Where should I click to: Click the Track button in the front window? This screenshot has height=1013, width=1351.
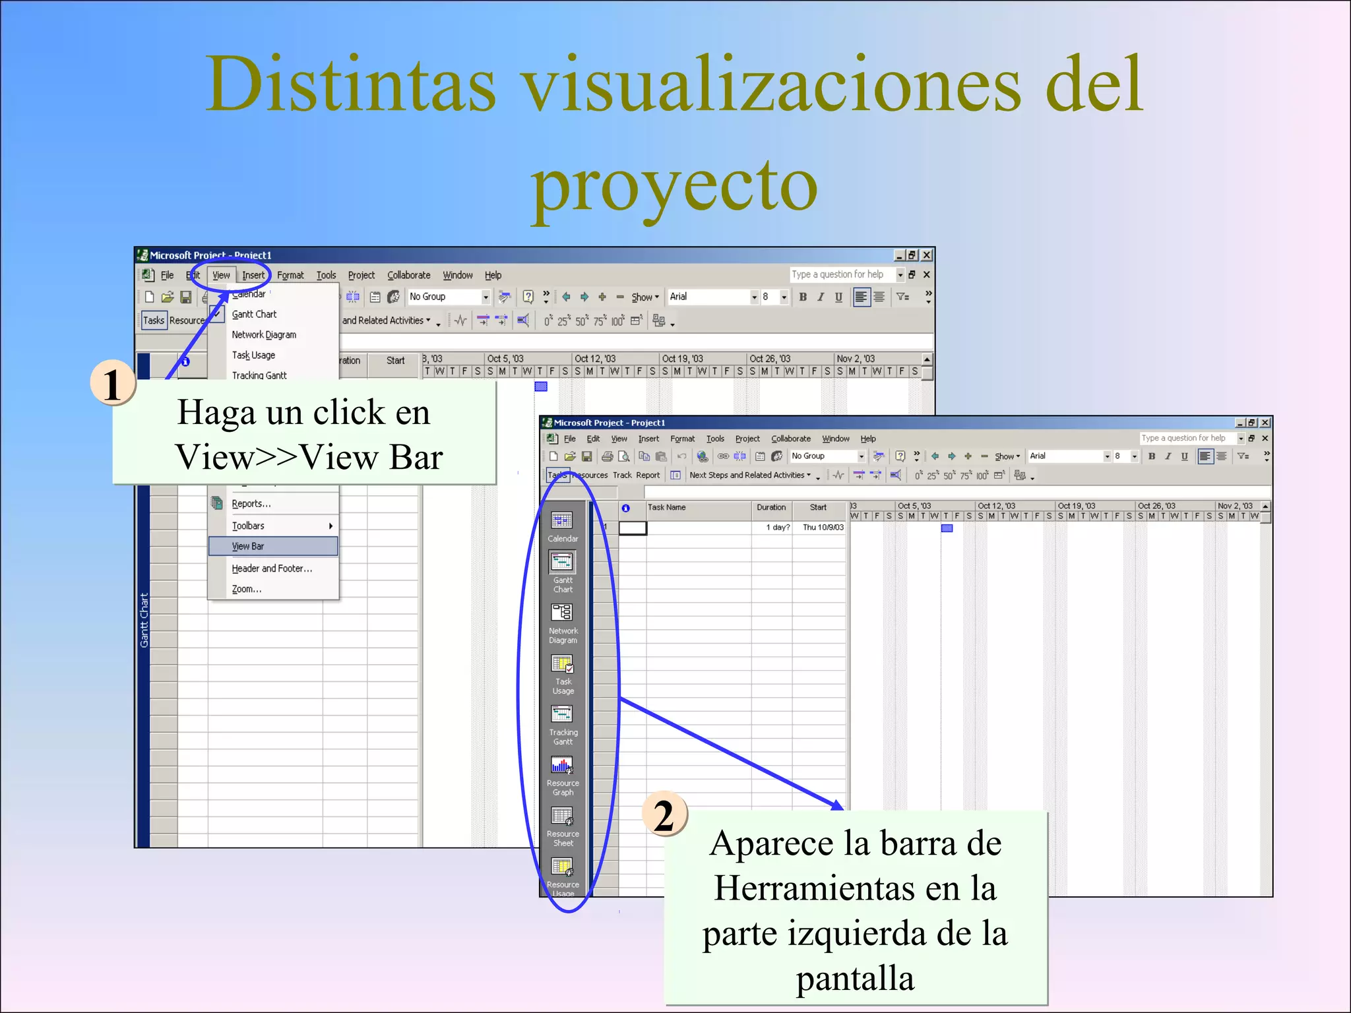point(622,475)
